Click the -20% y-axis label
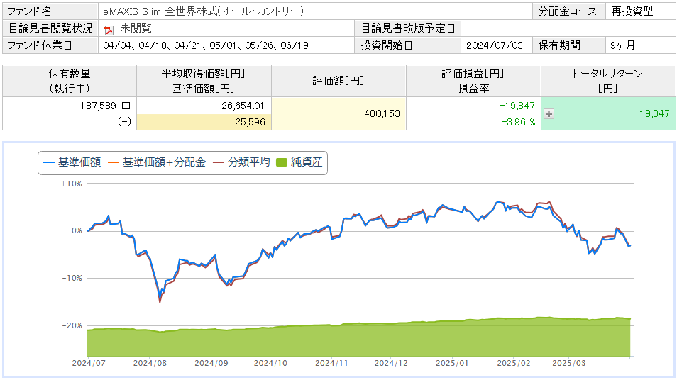Viewport: 677px width, 380px height. tap(72, 325)
